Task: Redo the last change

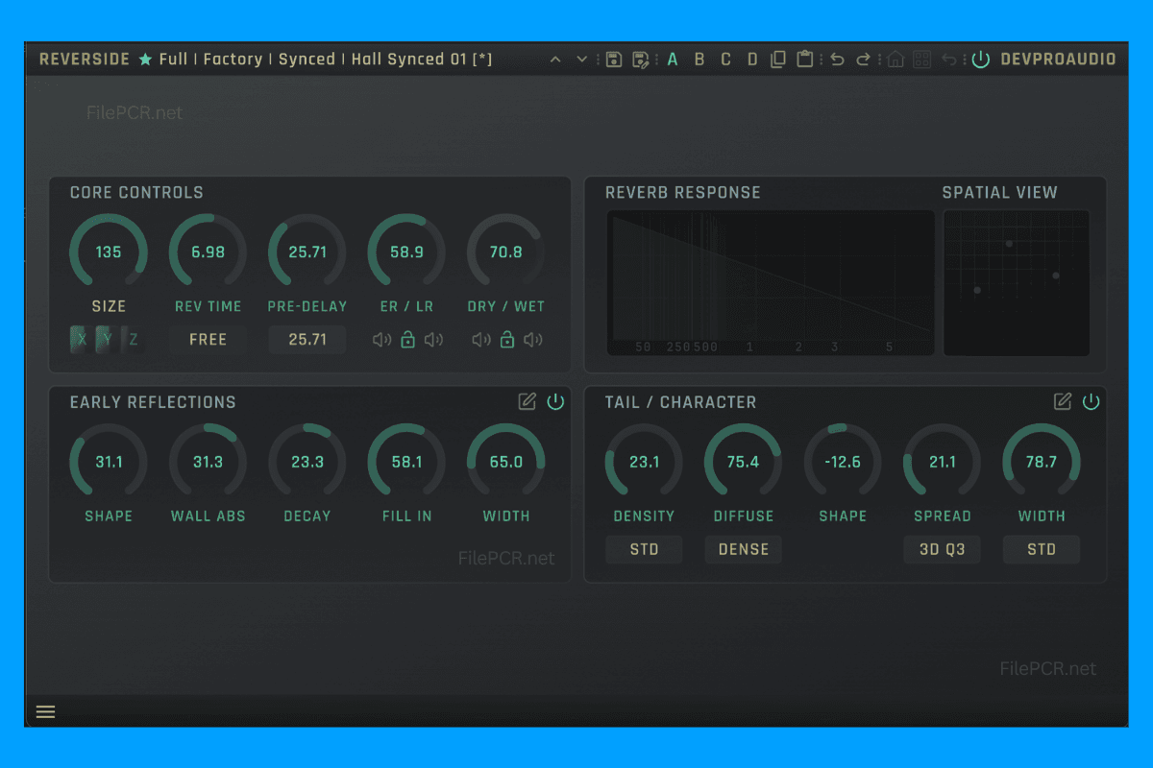Action: pos(864,60)
